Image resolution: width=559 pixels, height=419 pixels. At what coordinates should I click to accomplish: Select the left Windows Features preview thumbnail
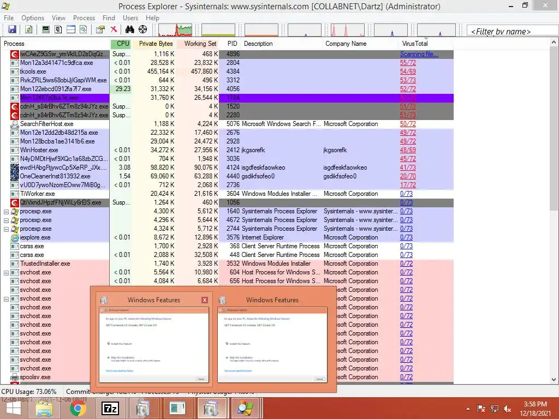(153, 345)
